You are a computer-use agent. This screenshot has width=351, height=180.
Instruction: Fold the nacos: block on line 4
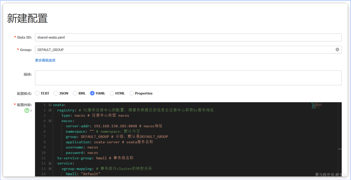click(x=50, y=121)
